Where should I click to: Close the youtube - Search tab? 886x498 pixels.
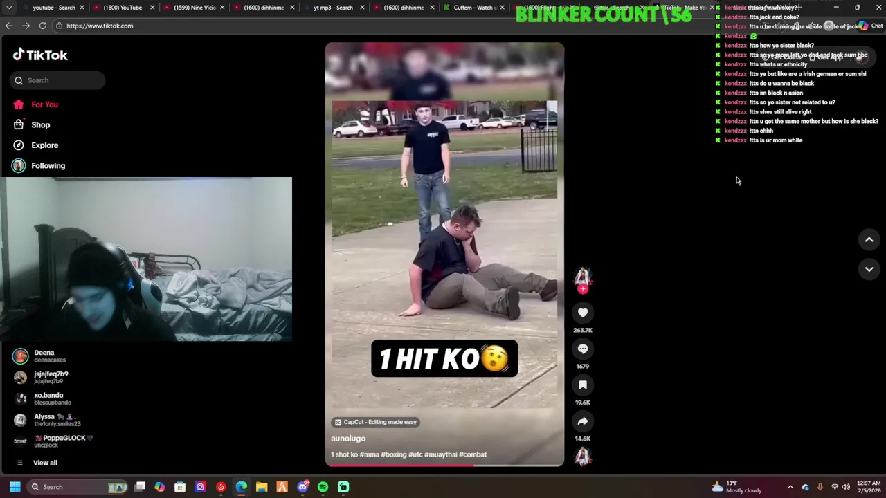(82, 8)
